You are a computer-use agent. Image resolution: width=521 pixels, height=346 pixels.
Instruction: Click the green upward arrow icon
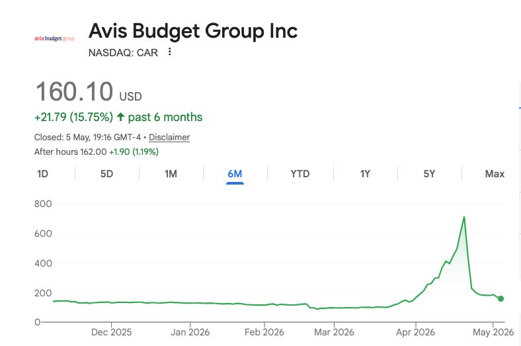click(120, 117)
